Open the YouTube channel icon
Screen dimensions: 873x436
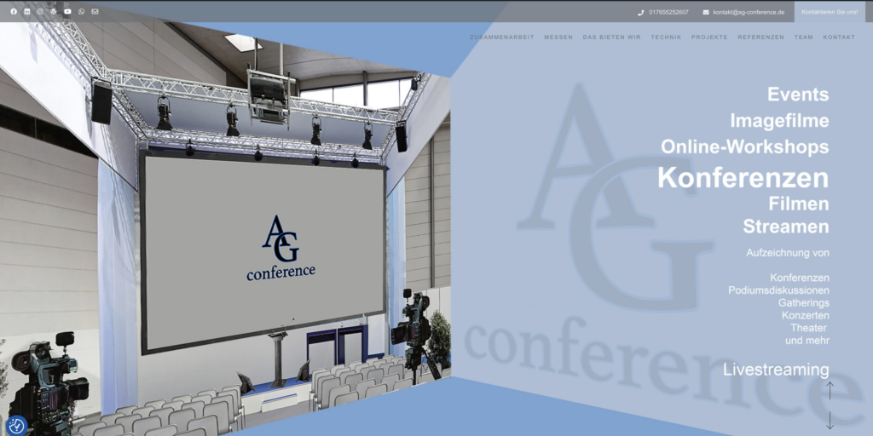67,12
